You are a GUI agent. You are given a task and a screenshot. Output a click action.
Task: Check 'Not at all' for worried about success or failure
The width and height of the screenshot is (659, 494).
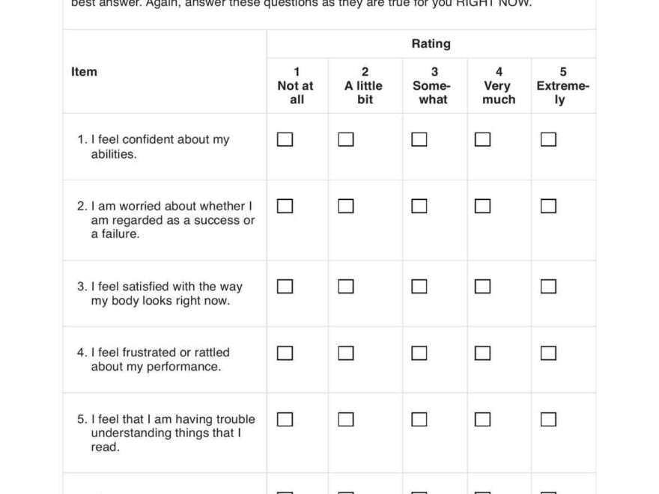click(x=285, y=206)
